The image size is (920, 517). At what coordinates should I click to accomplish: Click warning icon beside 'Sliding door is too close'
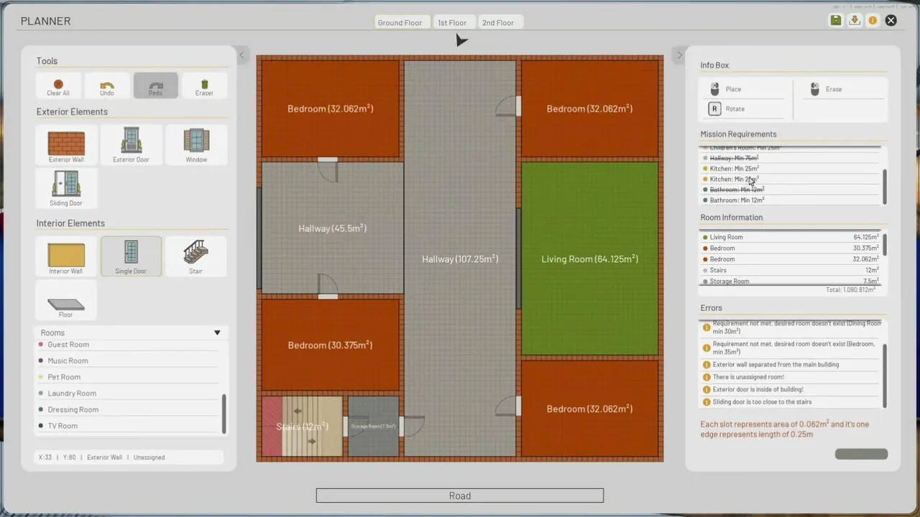tap(707, 402)
